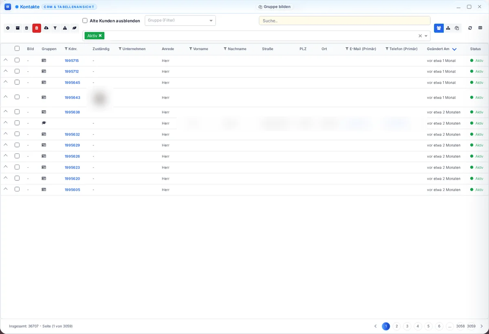Screen dimensions: 489x334
Task: Open customer number 1995643 link
Action: pyautogui.click(x=73, y=98)
